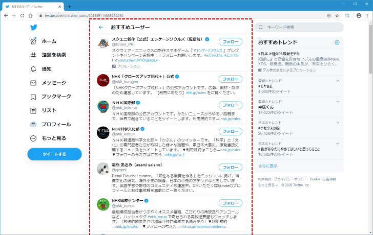Click the #エンゲージソウルズ hashtag link
The height and width of the screenshot is (235, 373).
(208, 50)
